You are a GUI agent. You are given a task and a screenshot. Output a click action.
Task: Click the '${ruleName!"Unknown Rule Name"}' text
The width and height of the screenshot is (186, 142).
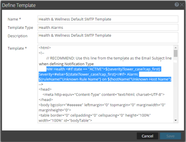70,79
